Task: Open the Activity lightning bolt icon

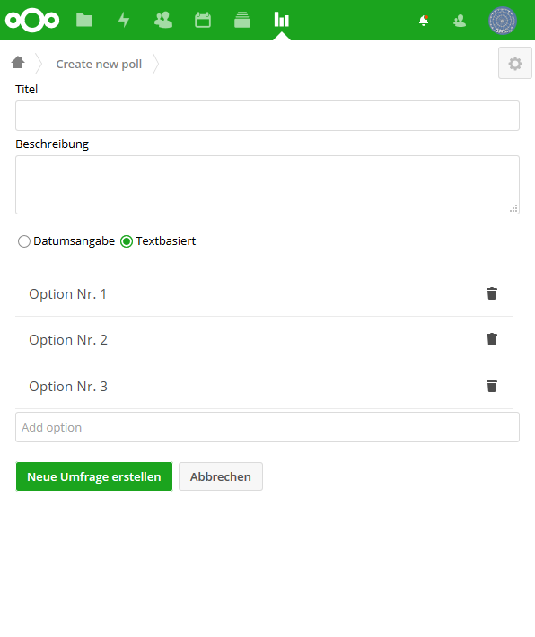Action: coord(124,20)
